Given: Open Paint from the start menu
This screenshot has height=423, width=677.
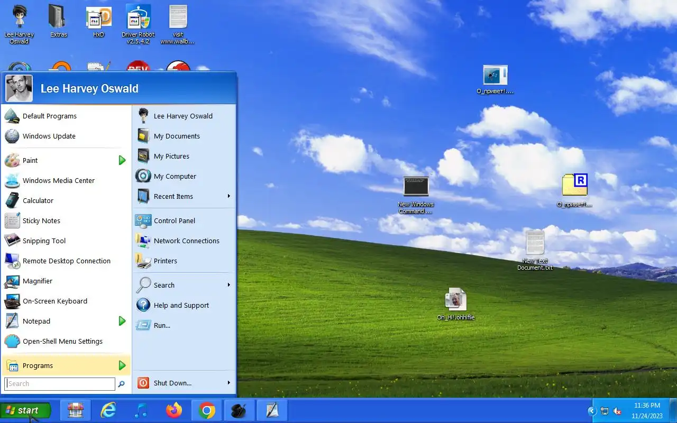Looking at the screenshot, I should [60, 160].
